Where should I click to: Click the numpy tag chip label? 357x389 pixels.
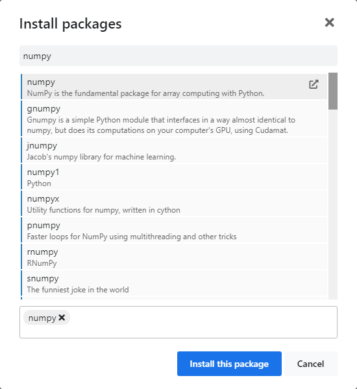42,318
